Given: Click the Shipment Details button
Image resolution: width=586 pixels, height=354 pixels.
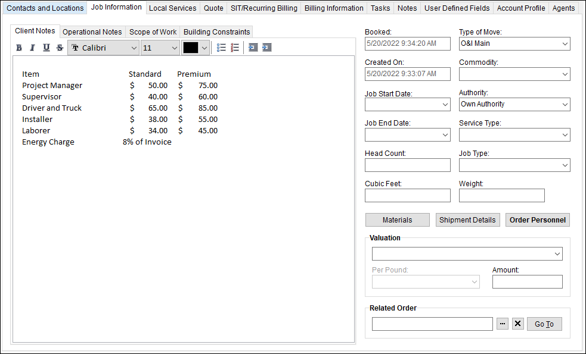Looking at the screenshot, I should 467,220.
